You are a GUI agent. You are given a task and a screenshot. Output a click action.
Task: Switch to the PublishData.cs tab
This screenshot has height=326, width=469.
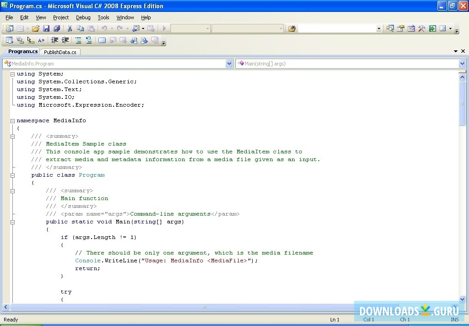coord(60,52)
